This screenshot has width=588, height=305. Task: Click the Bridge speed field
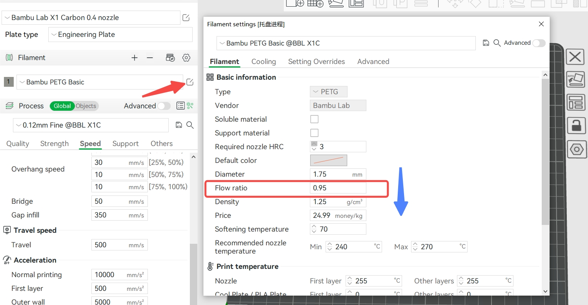coord(120,201)
